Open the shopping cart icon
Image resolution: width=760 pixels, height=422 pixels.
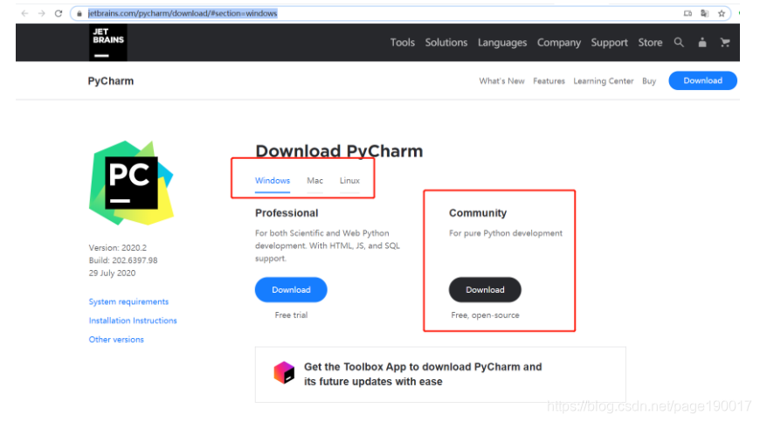[725, 43]
